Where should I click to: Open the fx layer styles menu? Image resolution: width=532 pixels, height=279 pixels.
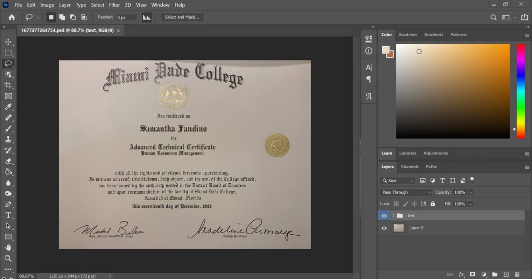pos(461,274)
